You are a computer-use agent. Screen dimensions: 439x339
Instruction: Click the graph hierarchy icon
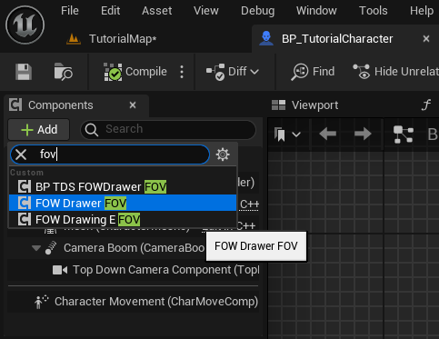[404, 135]
